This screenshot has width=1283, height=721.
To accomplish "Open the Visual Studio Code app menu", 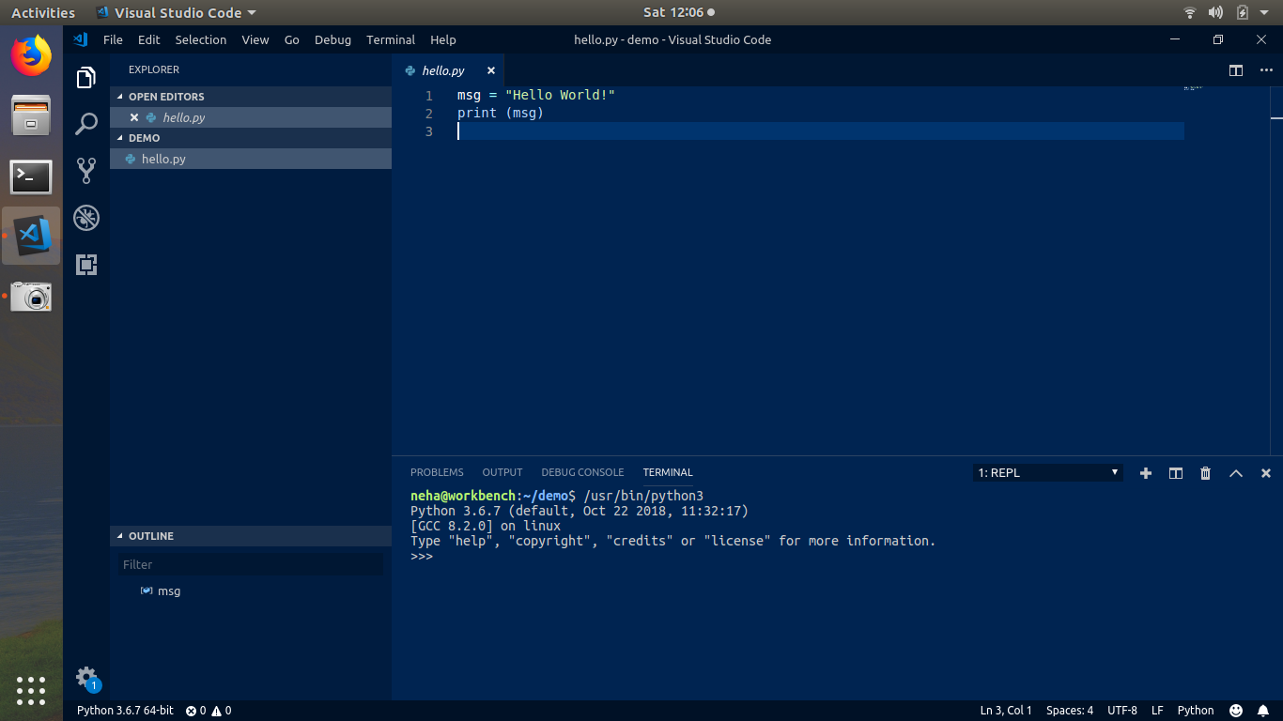I will [x=177, y=13].
